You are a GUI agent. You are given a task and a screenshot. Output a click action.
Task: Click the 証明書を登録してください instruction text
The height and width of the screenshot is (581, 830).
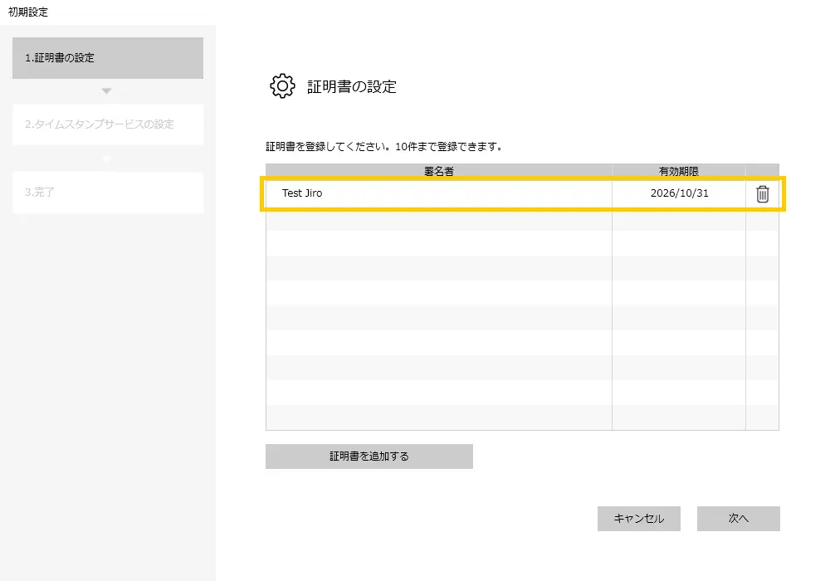[383, 147]
